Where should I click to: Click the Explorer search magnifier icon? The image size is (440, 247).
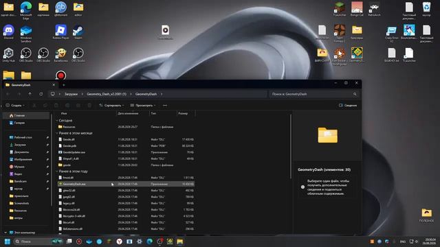(355, 94)
